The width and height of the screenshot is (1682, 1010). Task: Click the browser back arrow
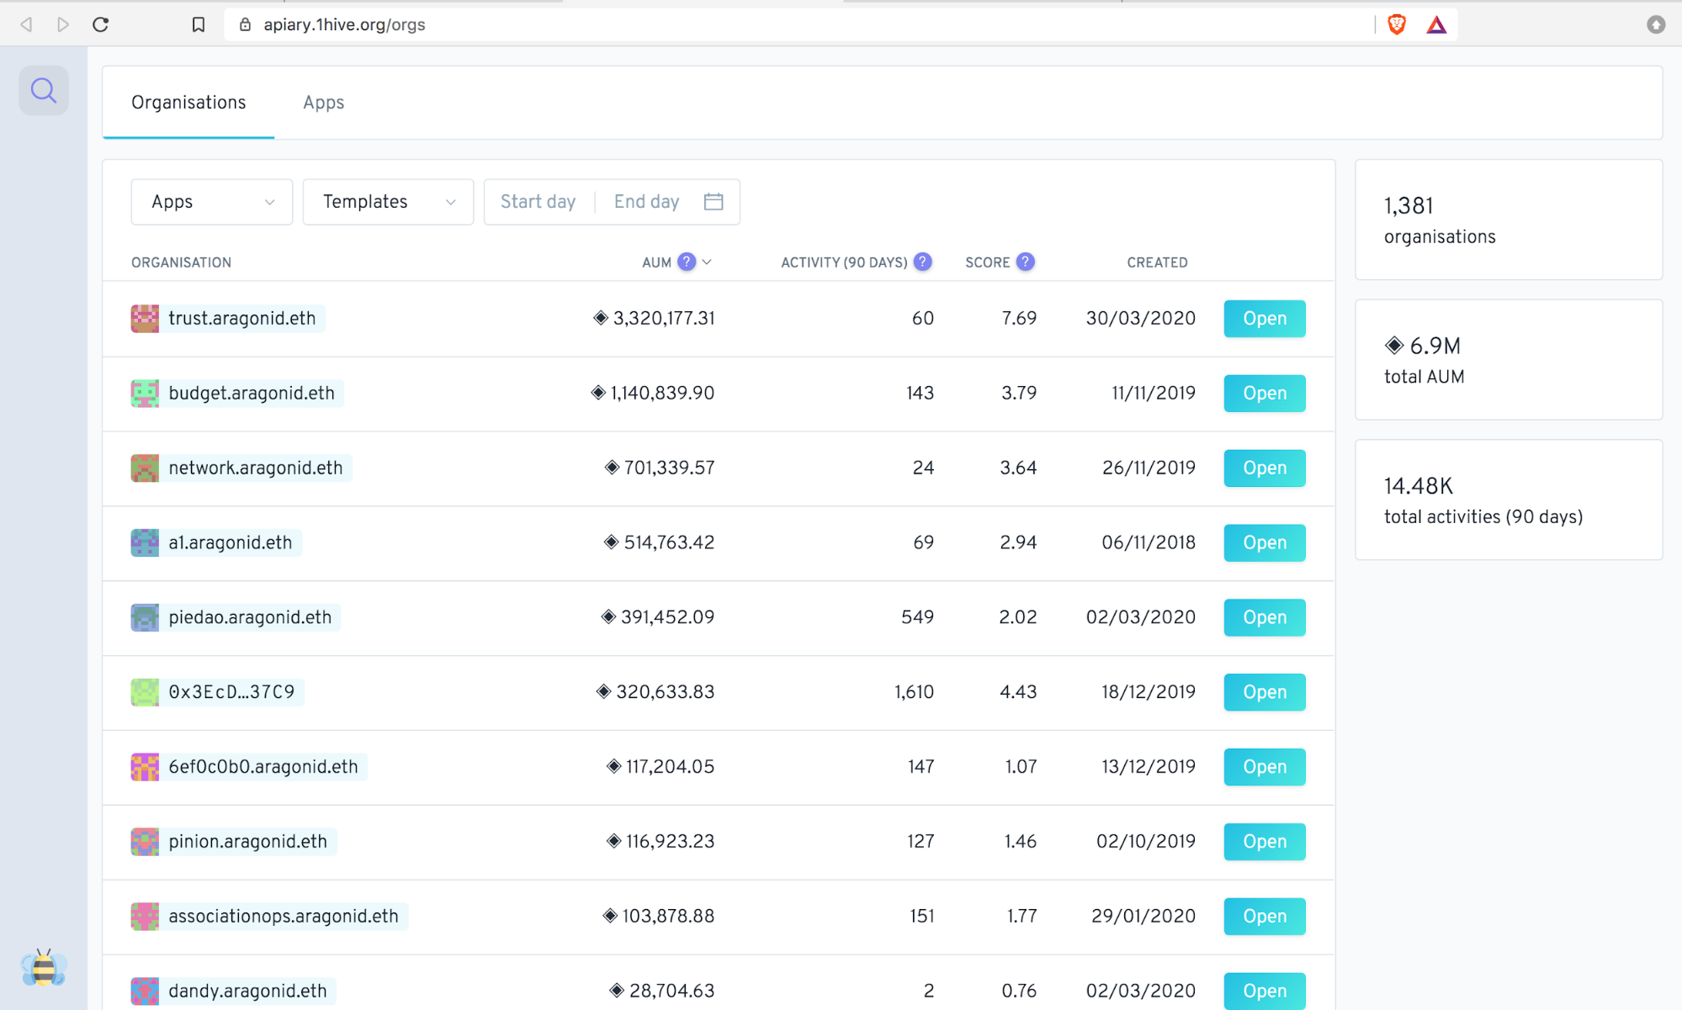pyautogui.click(x=26, y=24)
